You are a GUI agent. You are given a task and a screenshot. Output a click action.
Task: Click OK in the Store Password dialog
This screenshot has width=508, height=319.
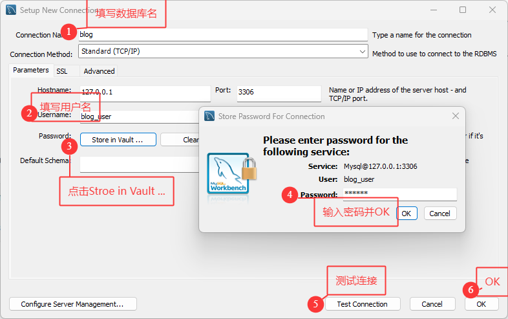pos(407,213)
